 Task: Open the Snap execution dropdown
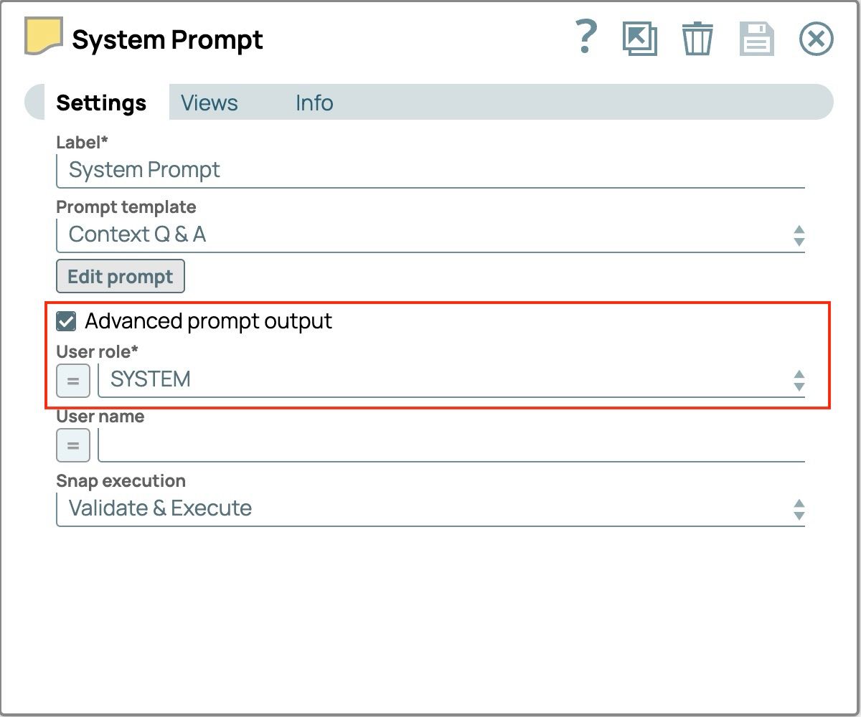click(x=430, y=509)
